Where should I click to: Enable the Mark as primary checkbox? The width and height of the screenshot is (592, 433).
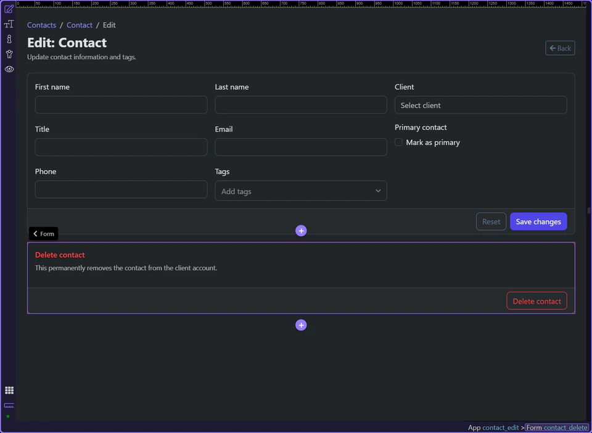[x=398, y=142]
